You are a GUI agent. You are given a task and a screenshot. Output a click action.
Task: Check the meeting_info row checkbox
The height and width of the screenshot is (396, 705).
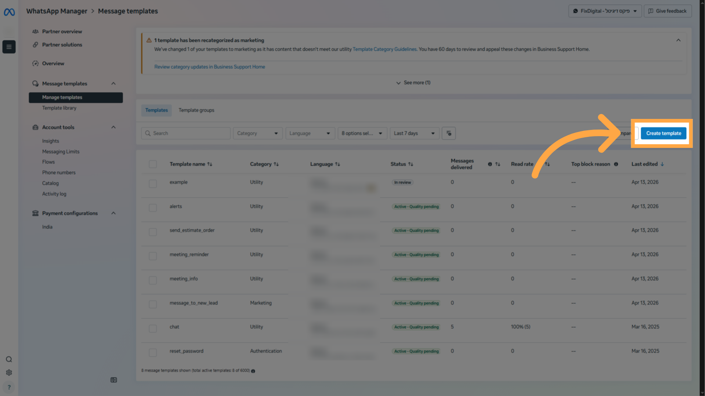(153, 280)
